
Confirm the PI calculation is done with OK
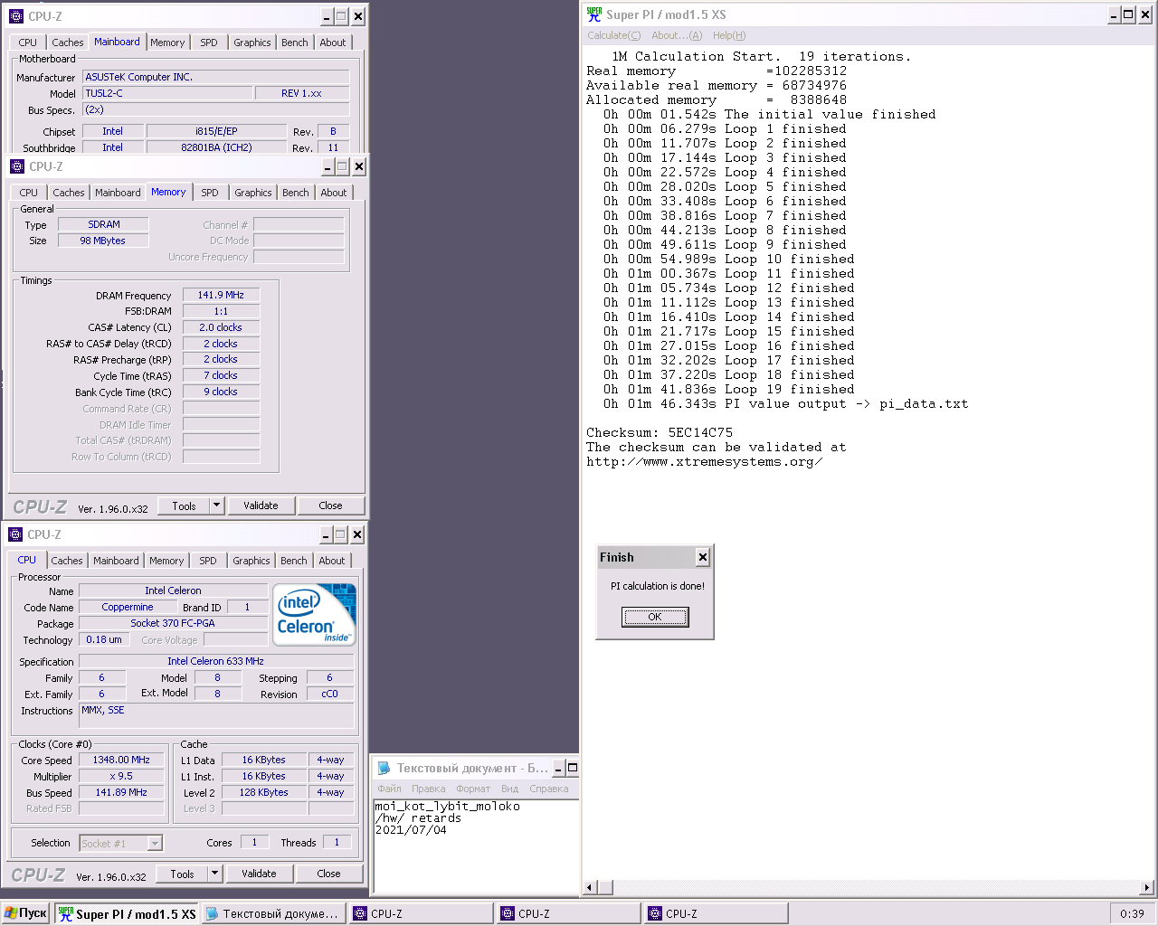655,617
